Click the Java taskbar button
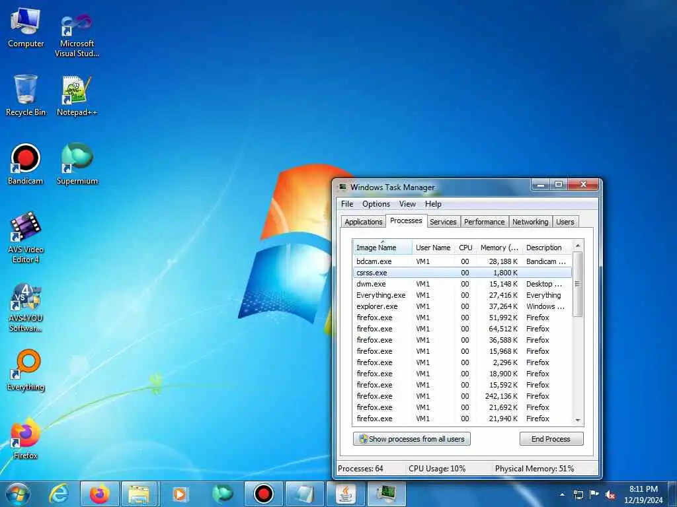Screen dimensions: 677x507 345,494
